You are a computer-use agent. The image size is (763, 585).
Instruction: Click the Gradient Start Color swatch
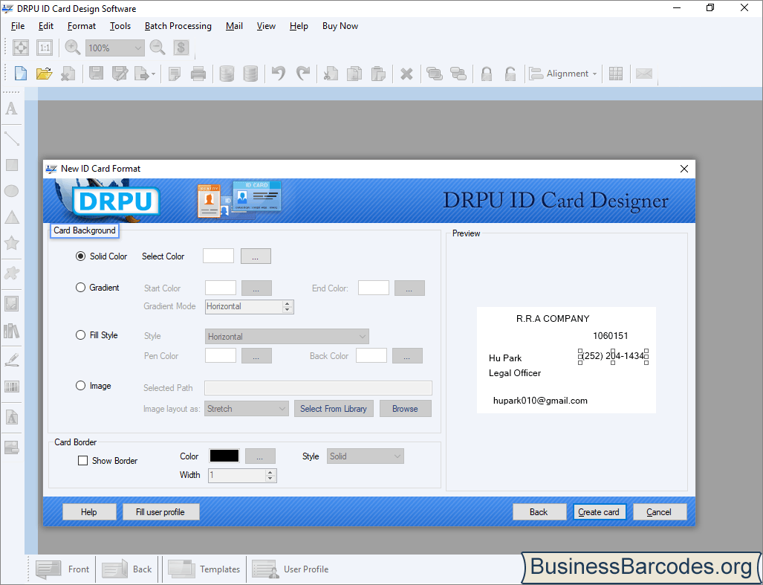(x=221, y=288)
